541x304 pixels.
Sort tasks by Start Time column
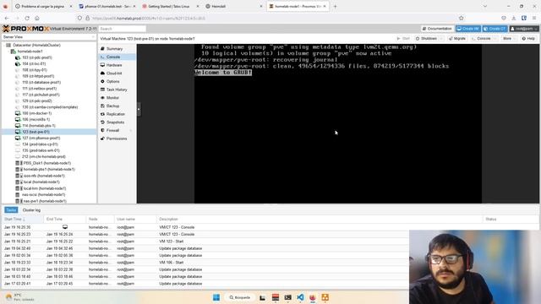[23, 220]
